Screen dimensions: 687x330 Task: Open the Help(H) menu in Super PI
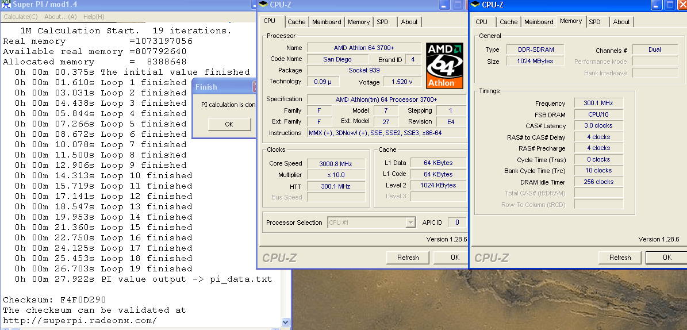coord(94,17)
